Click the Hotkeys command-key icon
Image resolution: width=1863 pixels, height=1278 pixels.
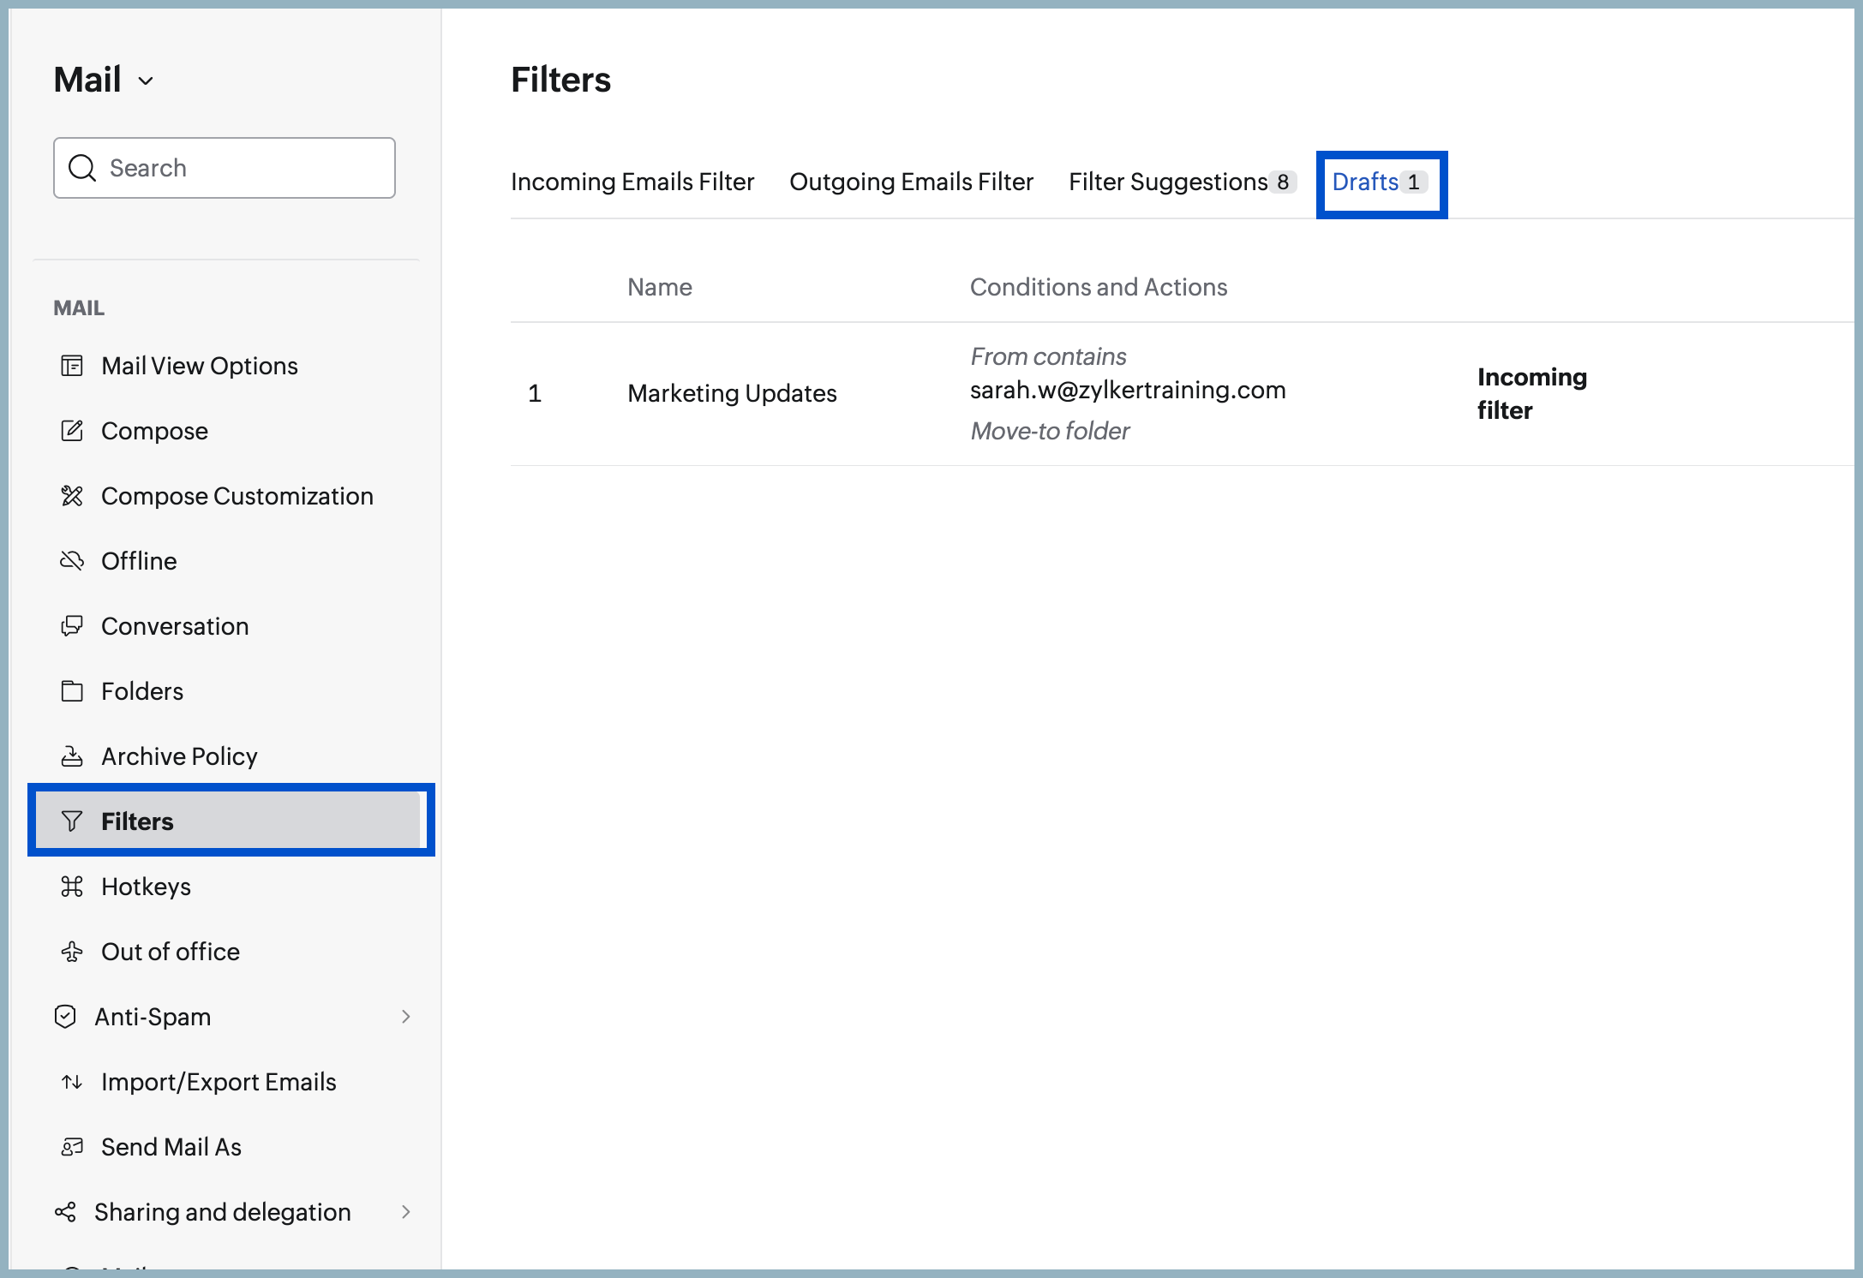pyautogui.click(x=72, y=887)
